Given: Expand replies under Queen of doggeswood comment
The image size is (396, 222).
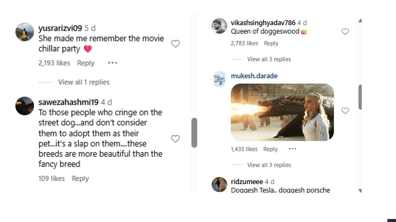Looking at the screenshot, I should [x=269, y=59].
